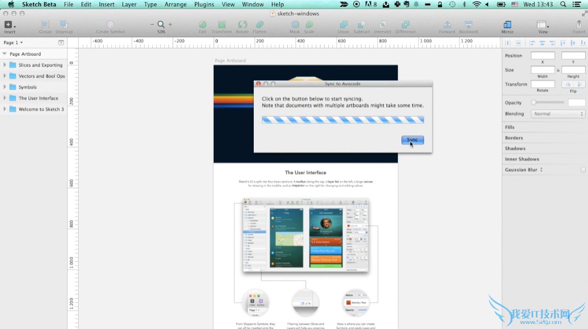Collapse the Page Artboard group

tap(5, 54)
